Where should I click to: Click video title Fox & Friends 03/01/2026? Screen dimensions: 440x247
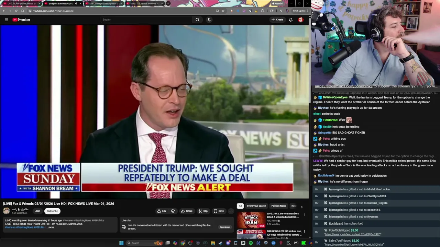pyautogui.click(x=58, y=203)
